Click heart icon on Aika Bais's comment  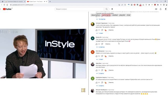tap(106, 70)
